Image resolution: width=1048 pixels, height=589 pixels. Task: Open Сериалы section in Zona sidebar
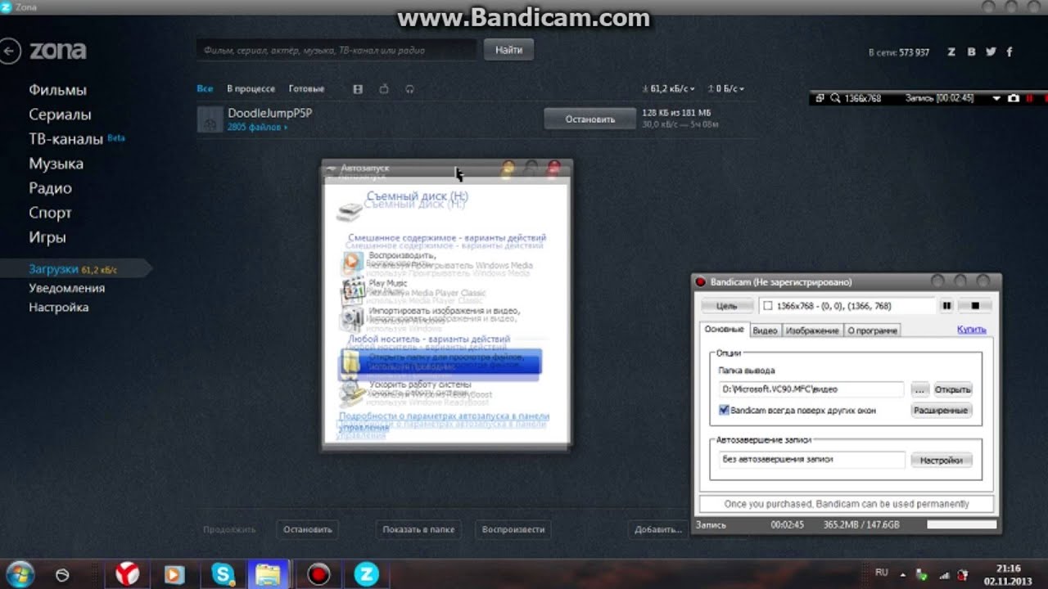point(60,115)
